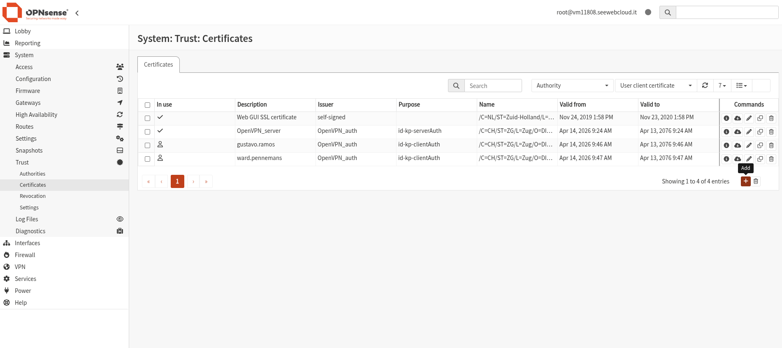Open Log Files in the System menu
Viewport: 782px width, 348px height.
(64, 219)
